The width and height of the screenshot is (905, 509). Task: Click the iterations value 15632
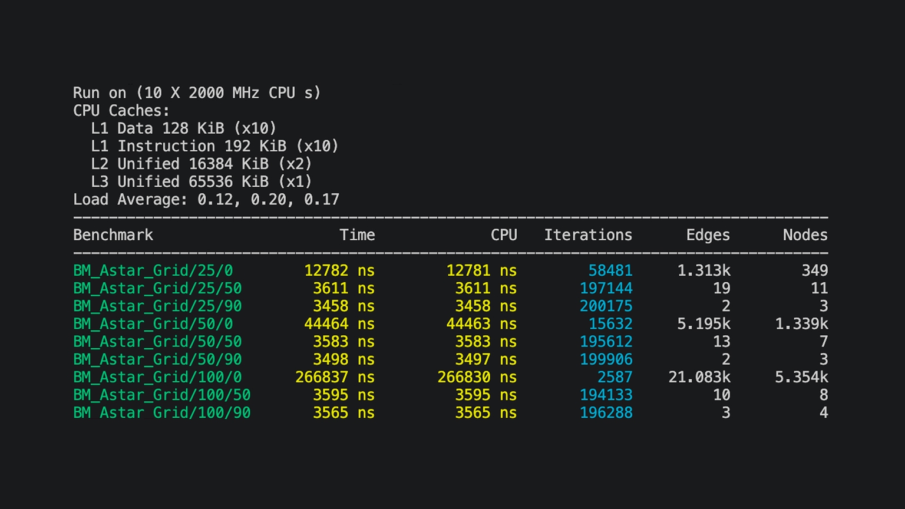point(610,323)
